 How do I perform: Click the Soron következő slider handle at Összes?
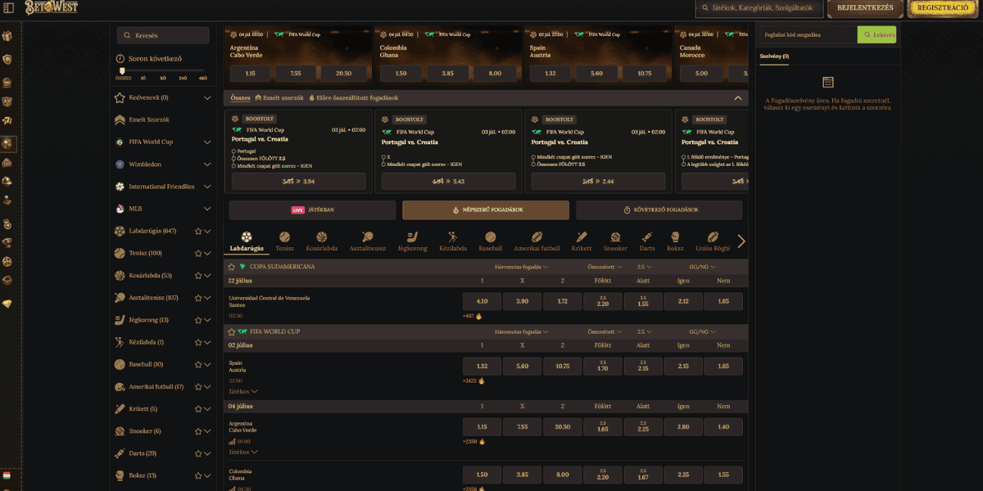pos(123,71)
